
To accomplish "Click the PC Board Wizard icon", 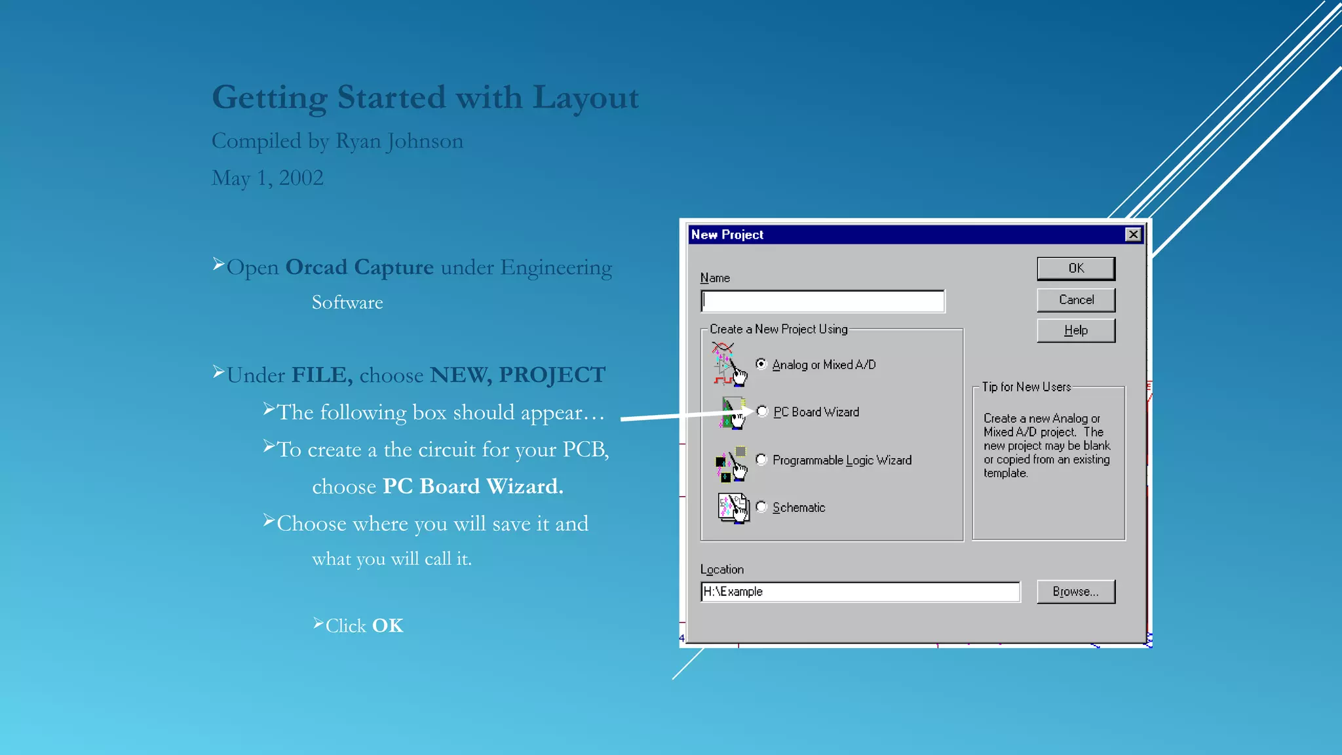I will tap(733, 412).
